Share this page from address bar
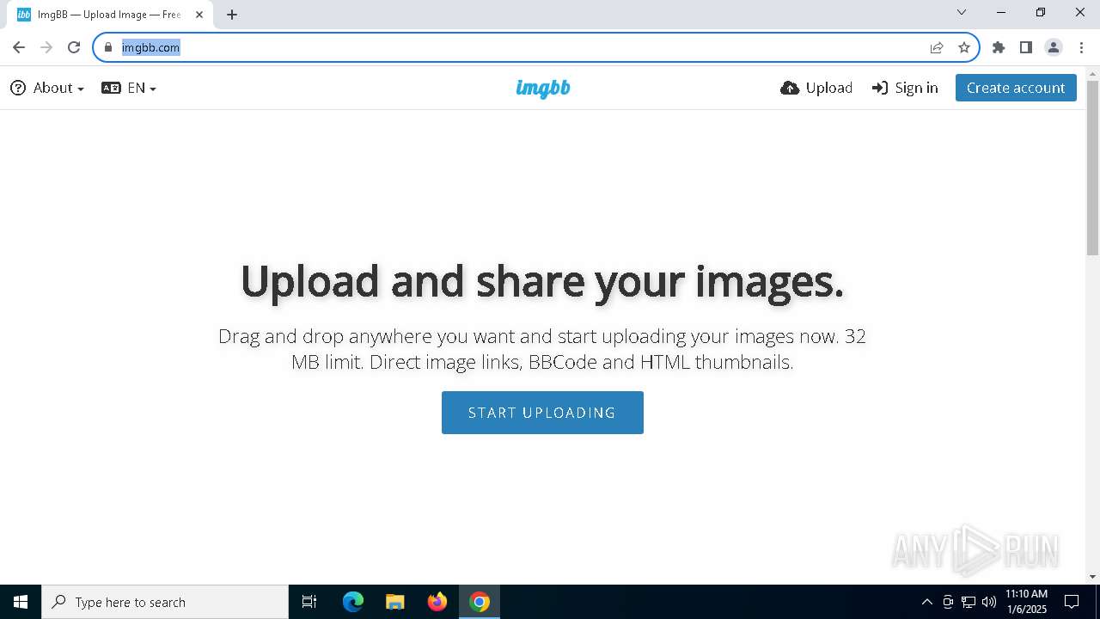 click(937, 47)
